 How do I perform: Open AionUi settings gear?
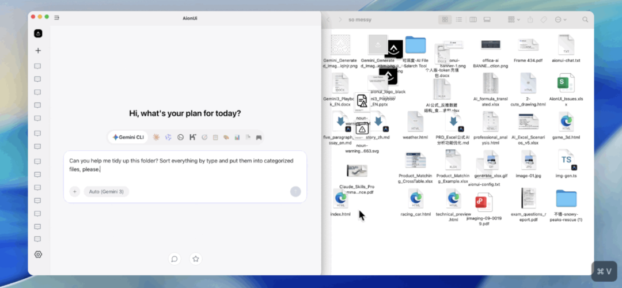coord(38,254)
